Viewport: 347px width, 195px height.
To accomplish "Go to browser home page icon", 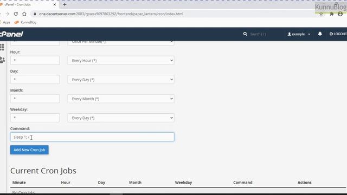I will pos(24,14).
